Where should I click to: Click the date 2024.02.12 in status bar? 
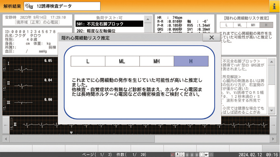tap(250, 154)
